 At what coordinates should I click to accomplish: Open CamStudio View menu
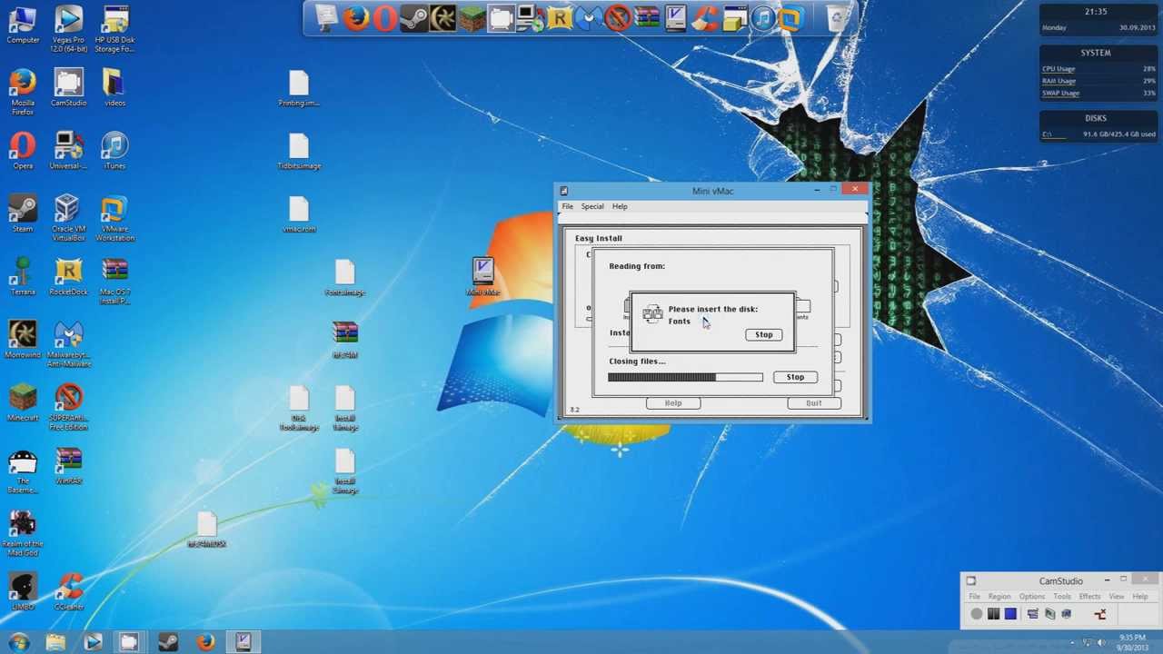coord(1117,597)
